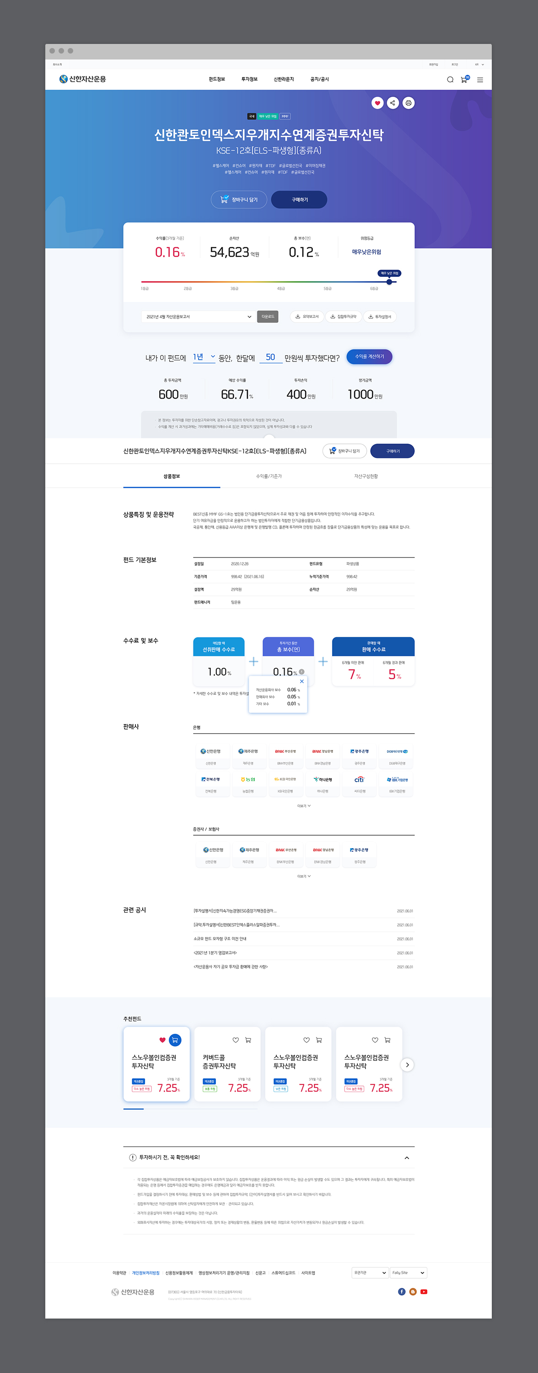Click cart icon on fourth recommended fund card

[387, 1040]
